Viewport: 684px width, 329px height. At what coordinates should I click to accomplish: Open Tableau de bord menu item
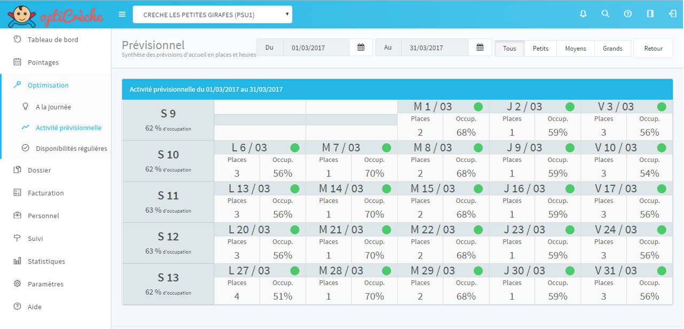(53, 40)
